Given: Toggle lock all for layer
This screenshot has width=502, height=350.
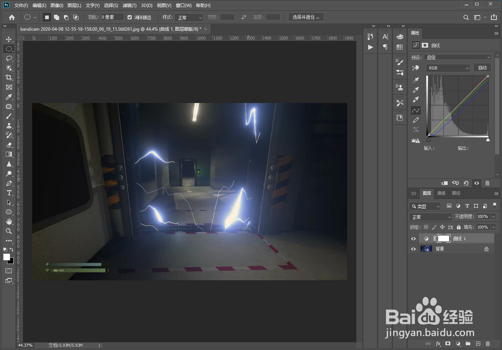Looking at the screenshot, I should 458,227.
